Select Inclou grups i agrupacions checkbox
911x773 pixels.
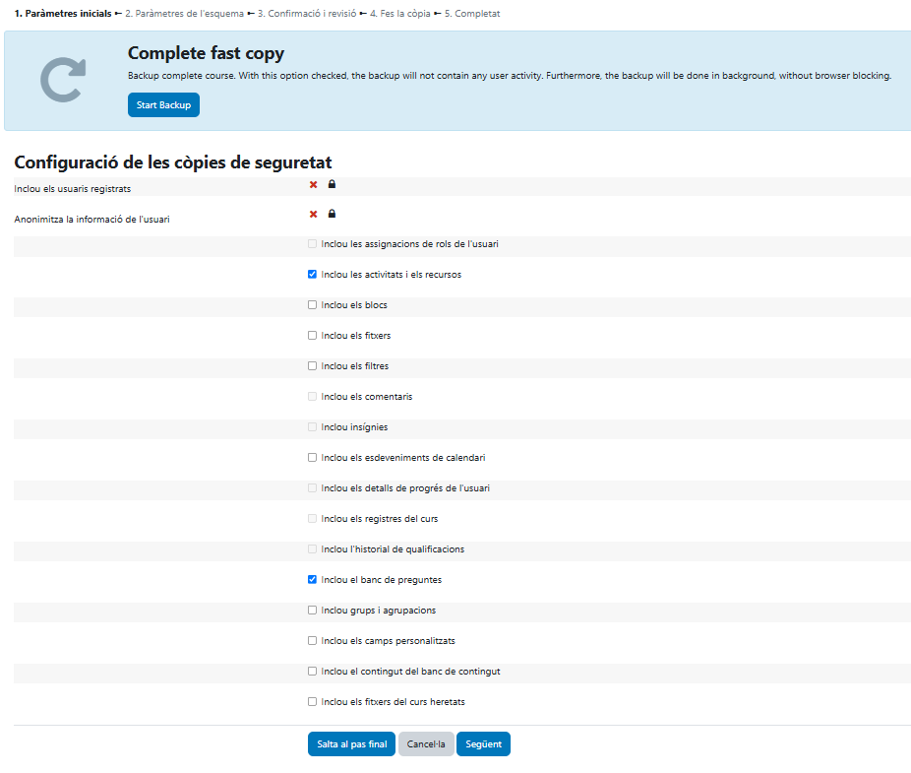coord(313,611)
